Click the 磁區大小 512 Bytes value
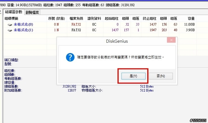 (147, 87)
